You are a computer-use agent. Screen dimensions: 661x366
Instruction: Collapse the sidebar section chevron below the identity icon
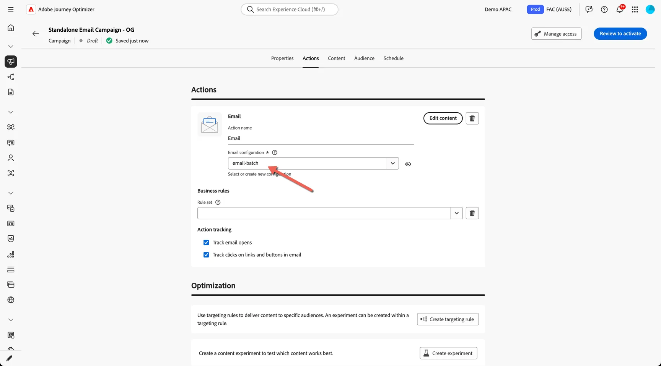coord(11,193)
